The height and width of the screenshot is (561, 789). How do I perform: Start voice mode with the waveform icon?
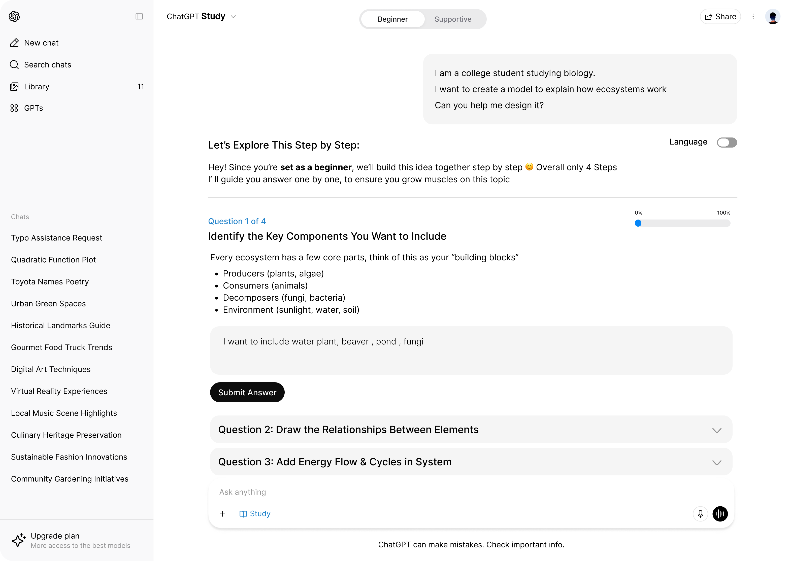click(720, 514)
